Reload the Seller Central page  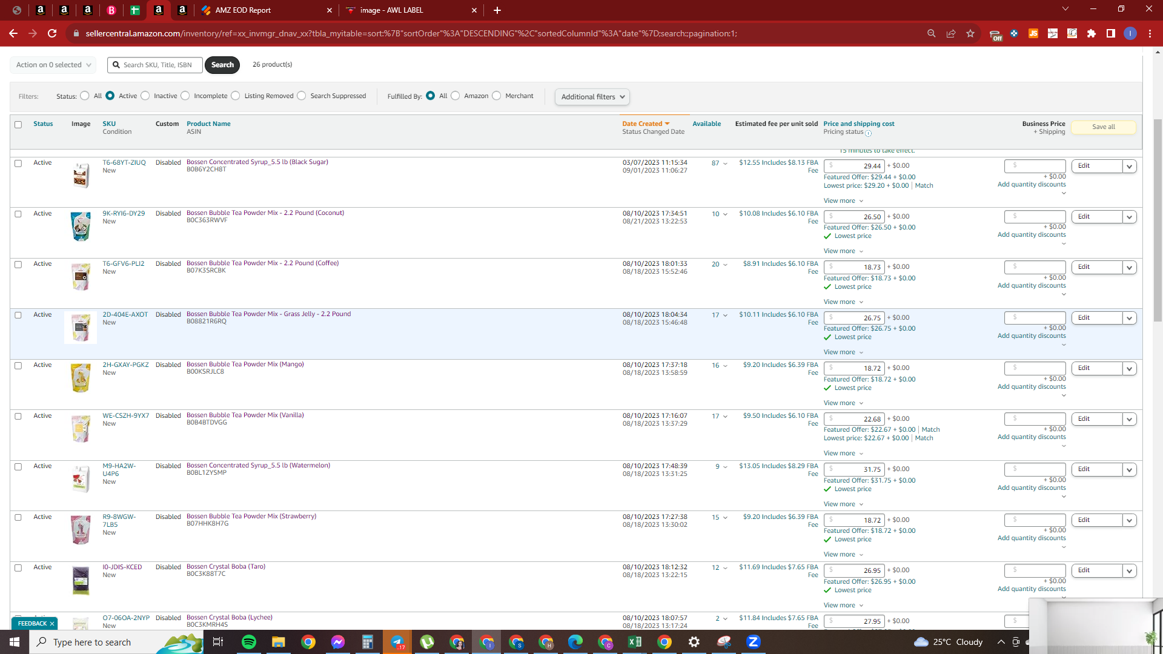pyautogui.click(x=52, y=33)
